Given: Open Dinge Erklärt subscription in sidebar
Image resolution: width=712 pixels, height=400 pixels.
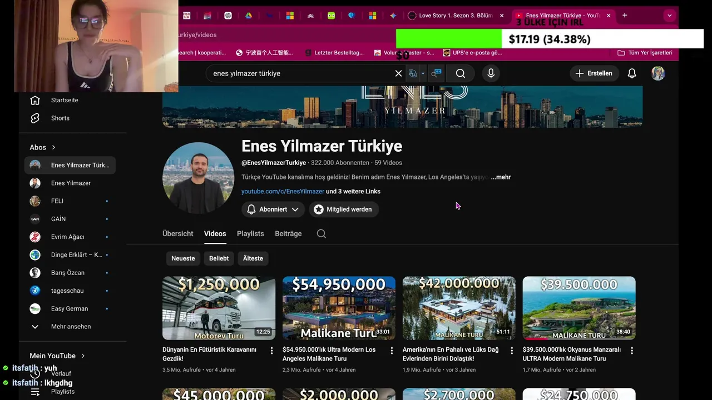Looking at the screenshot, I should (70, 255).
